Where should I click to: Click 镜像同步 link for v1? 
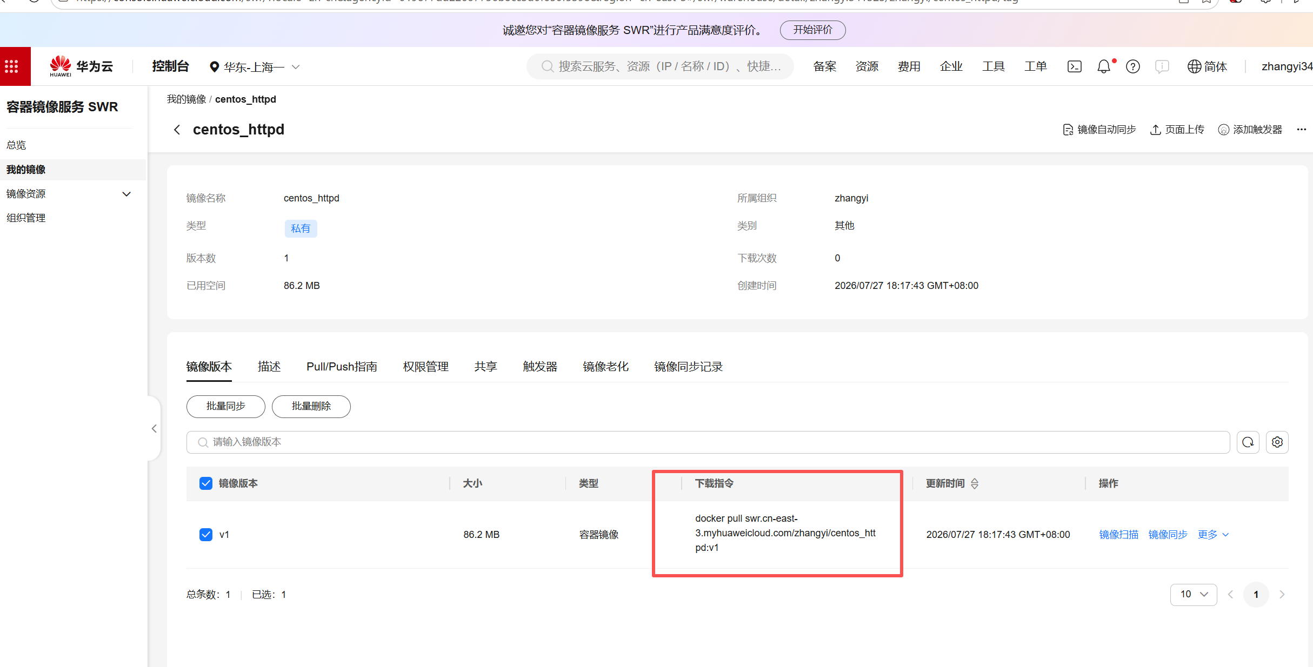(x=1168, y=535)
